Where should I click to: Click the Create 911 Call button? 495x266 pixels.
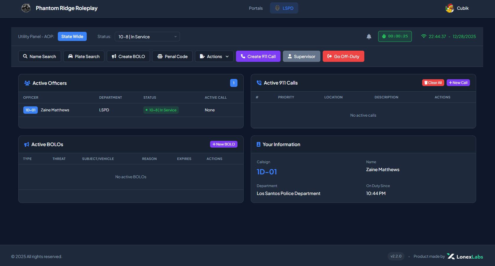pos(258,56)
